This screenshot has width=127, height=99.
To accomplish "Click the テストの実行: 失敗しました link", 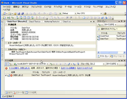I will (x=19, y=68).
